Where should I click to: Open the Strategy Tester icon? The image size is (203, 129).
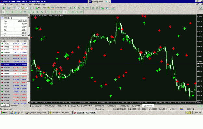pyautogui.click(x=31, y=8)
